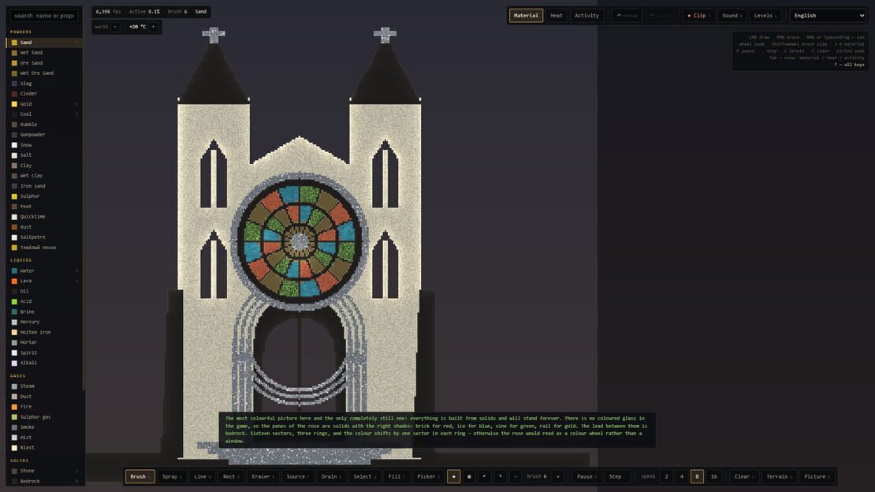Select the Eraser tool
875x492 pixels.
tap(262, 476)
